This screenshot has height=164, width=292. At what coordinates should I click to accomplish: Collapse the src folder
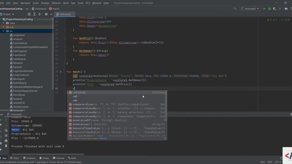[x=4, y=31]
